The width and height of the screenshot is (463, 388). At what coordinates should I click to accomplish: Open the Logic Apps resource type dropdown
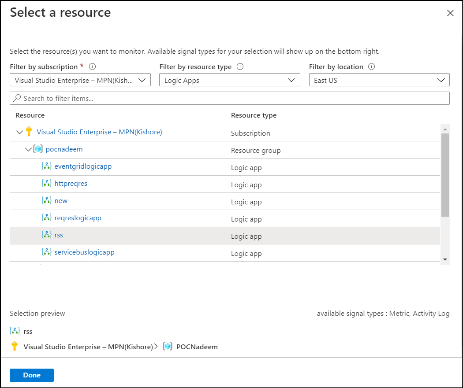[x=229, y=80]
